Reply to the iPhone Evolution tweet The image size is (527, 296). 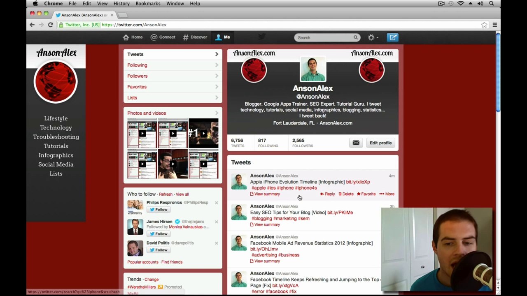tap(327, 194)
